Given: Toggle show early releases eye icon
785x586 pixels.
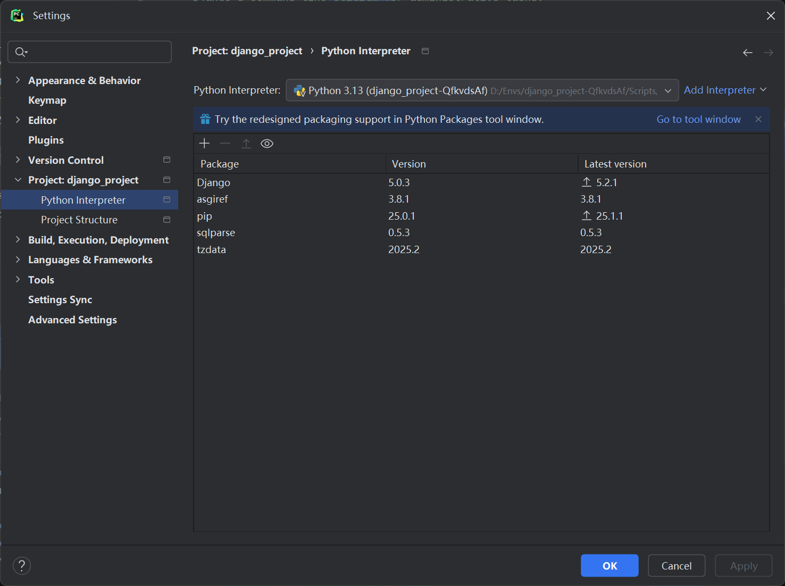Looking at the screenshot, I should coord(267,144).
